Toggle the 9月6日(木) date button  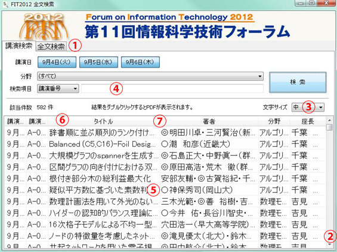[x=140, y=62]
